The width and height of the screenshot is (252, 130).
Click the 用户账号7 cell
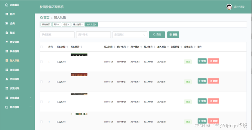point(122,82)
